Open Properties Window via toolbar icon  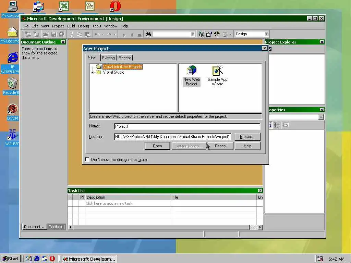tap(209, 34)
